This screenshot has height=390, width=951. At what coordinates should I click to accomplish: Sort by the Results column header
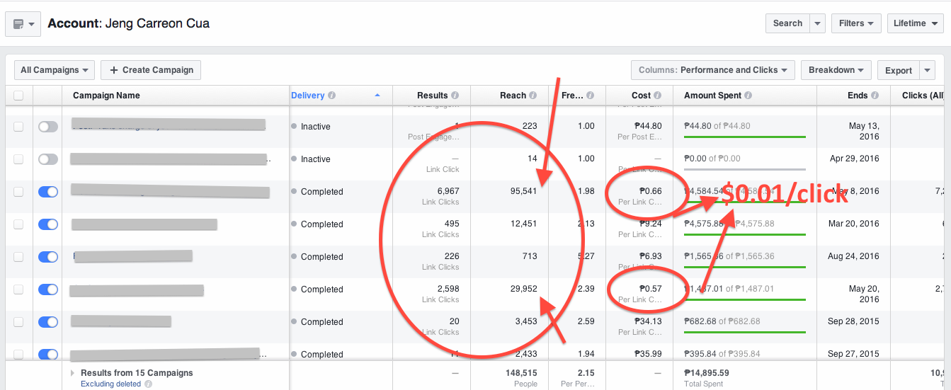point(432,96)
